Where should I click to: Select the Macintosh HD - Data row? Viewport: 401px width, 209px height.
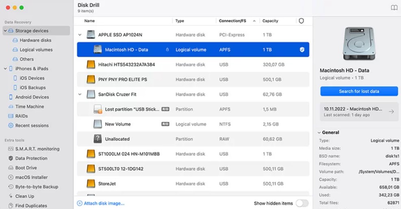coord(193,50)
